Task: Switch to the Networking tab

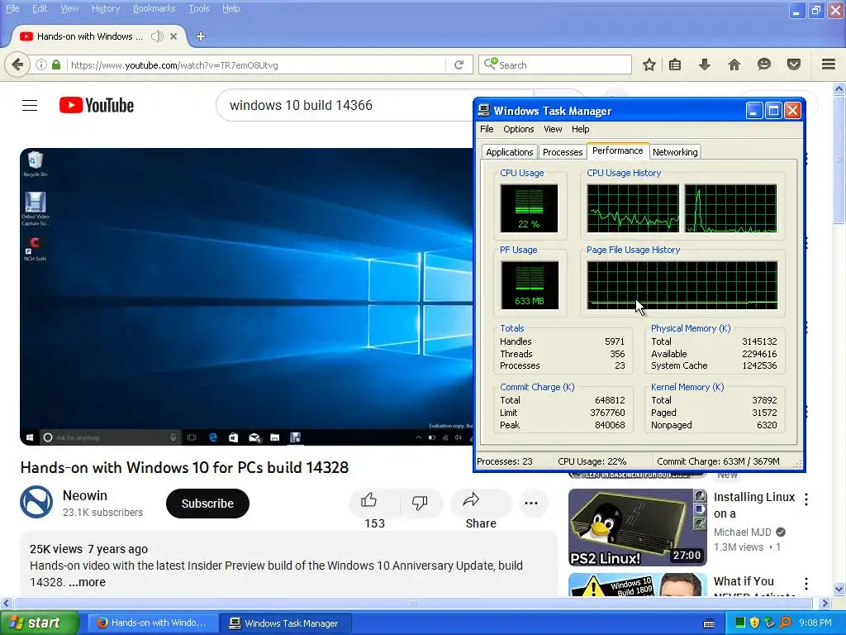Action: (675, 152)
